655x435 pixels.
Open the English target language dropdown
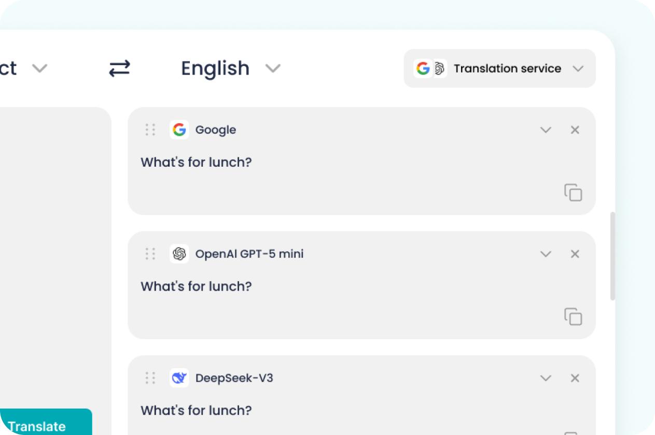[x=230, y=68]
